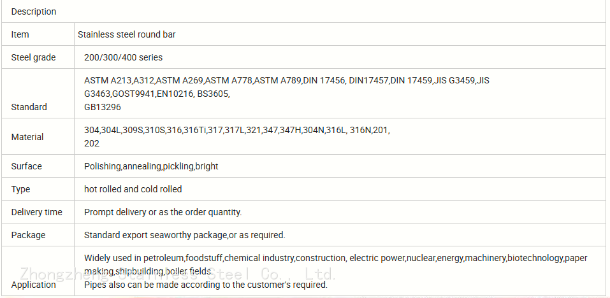Click the '202' material entry

pos(92,143)
